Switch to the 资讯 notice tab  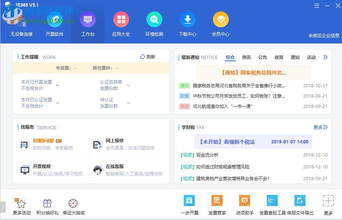pos(246,57)
